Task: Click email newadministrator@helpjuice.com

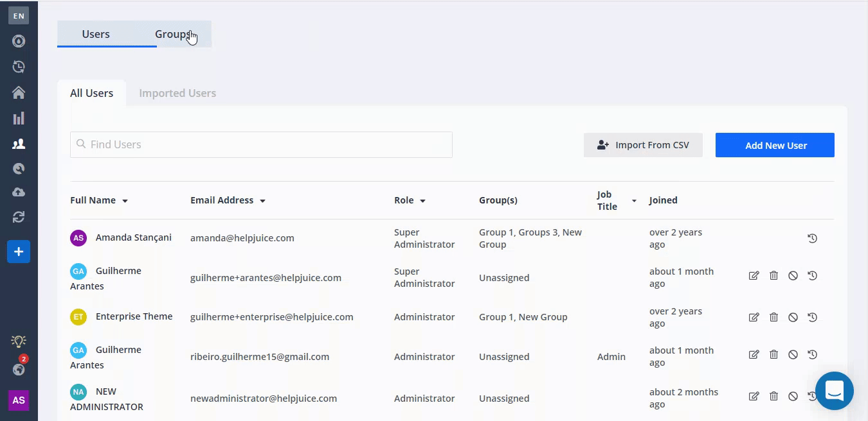Action: coord(264,399)
